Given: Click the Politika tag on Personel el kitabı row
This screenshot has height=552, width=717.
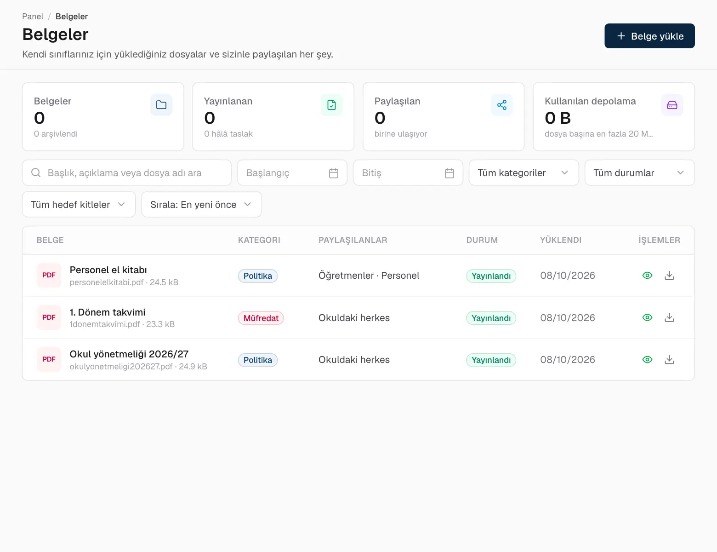Looking at the screenshot, I should coord(258,276).
